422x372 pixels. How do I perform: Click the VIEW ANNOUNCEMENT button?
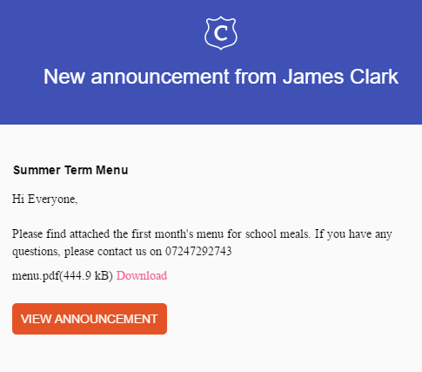point(90,319)
